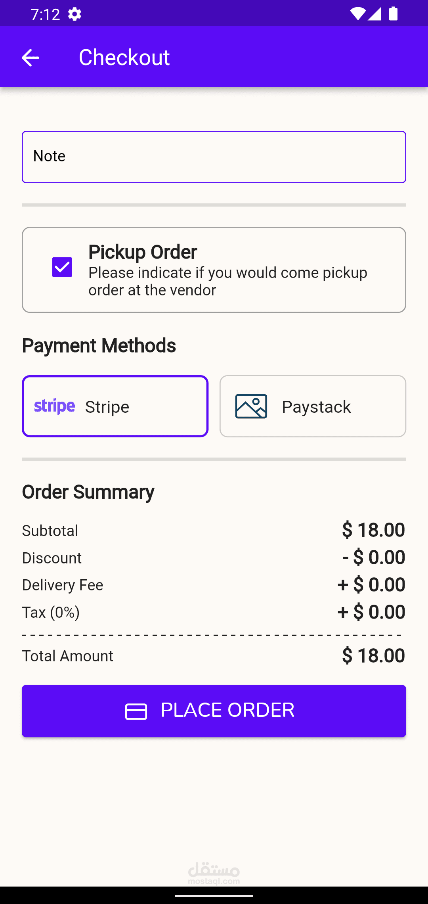This screenshot has width=428, height=904.
Task: Click the settings gear in status bar
Action: 75,15
